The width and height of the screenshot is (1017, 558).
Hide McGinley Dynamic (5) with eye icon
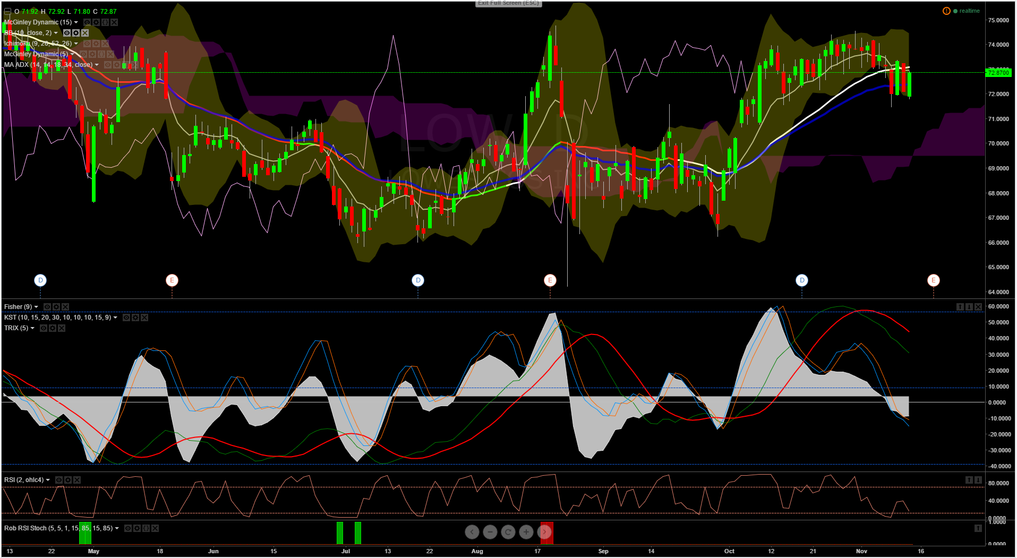click(83, 54)
